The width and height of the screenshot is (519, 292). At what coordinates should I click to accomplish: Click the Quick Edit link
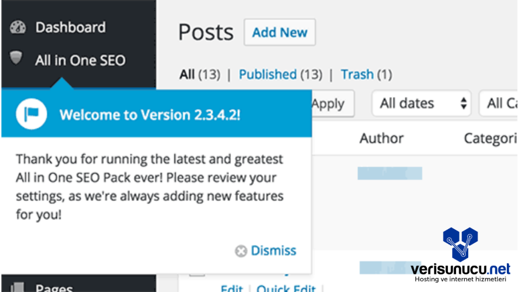pyautogui.click(x=286, y=288)
